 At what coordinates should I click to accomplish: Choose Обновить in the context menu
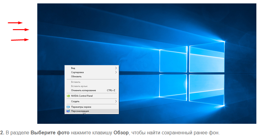(92, 77)
